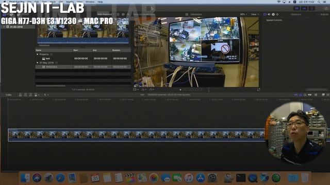330x185 pixels.
Task: Collapse the 31 May 2019 group
Action: point(38,63)
